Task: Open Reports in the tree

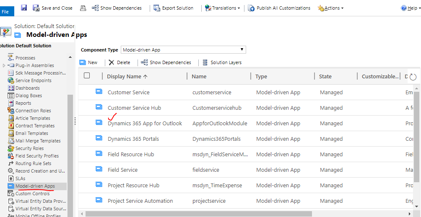Action: pyautogui.click(x=23, y=103)
